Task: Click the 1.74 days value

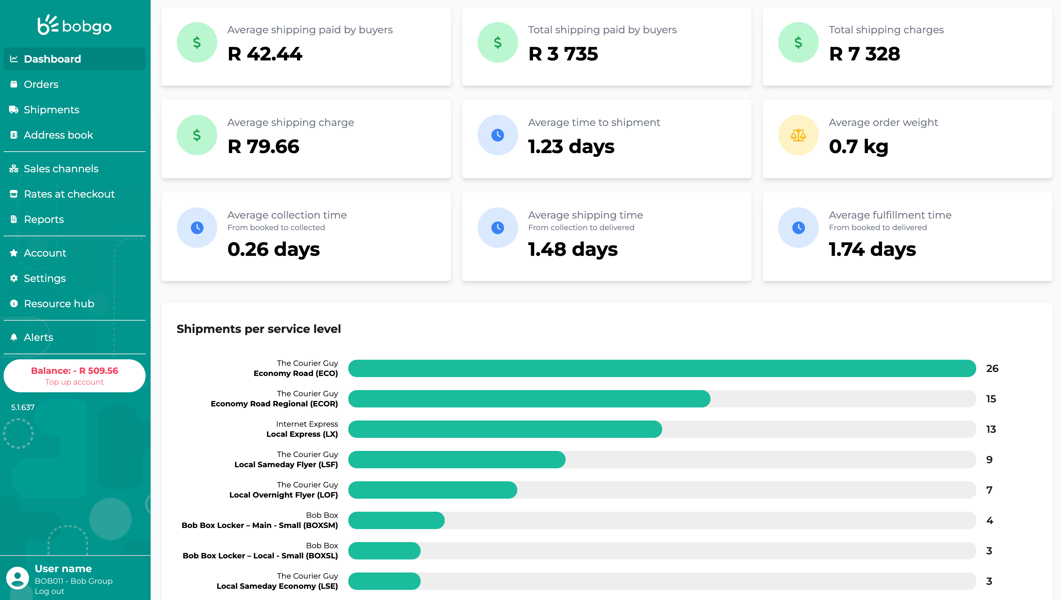Action: [872, 249]
